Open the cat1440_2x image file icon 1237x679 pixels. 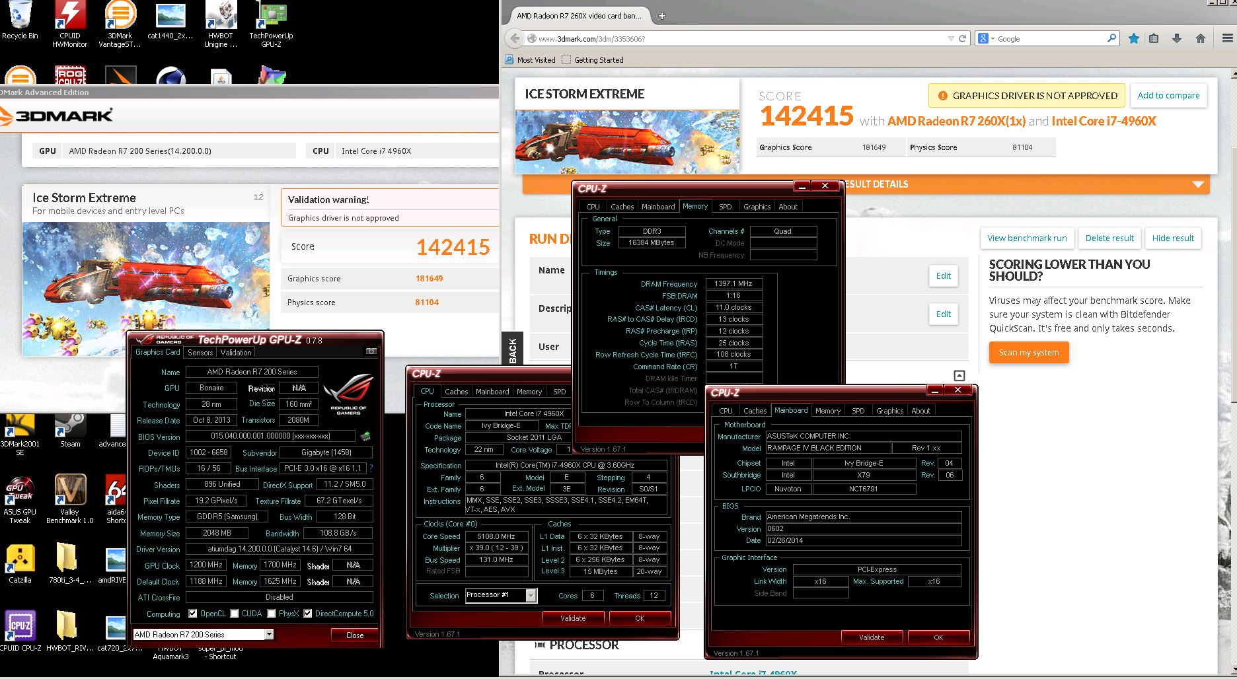pyautogui.click(x=170, y=21)
